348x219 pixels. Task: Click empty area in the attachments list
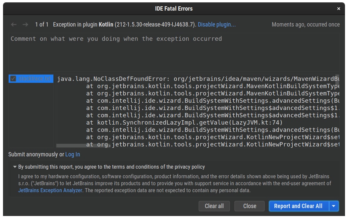(x=31, y=116)
